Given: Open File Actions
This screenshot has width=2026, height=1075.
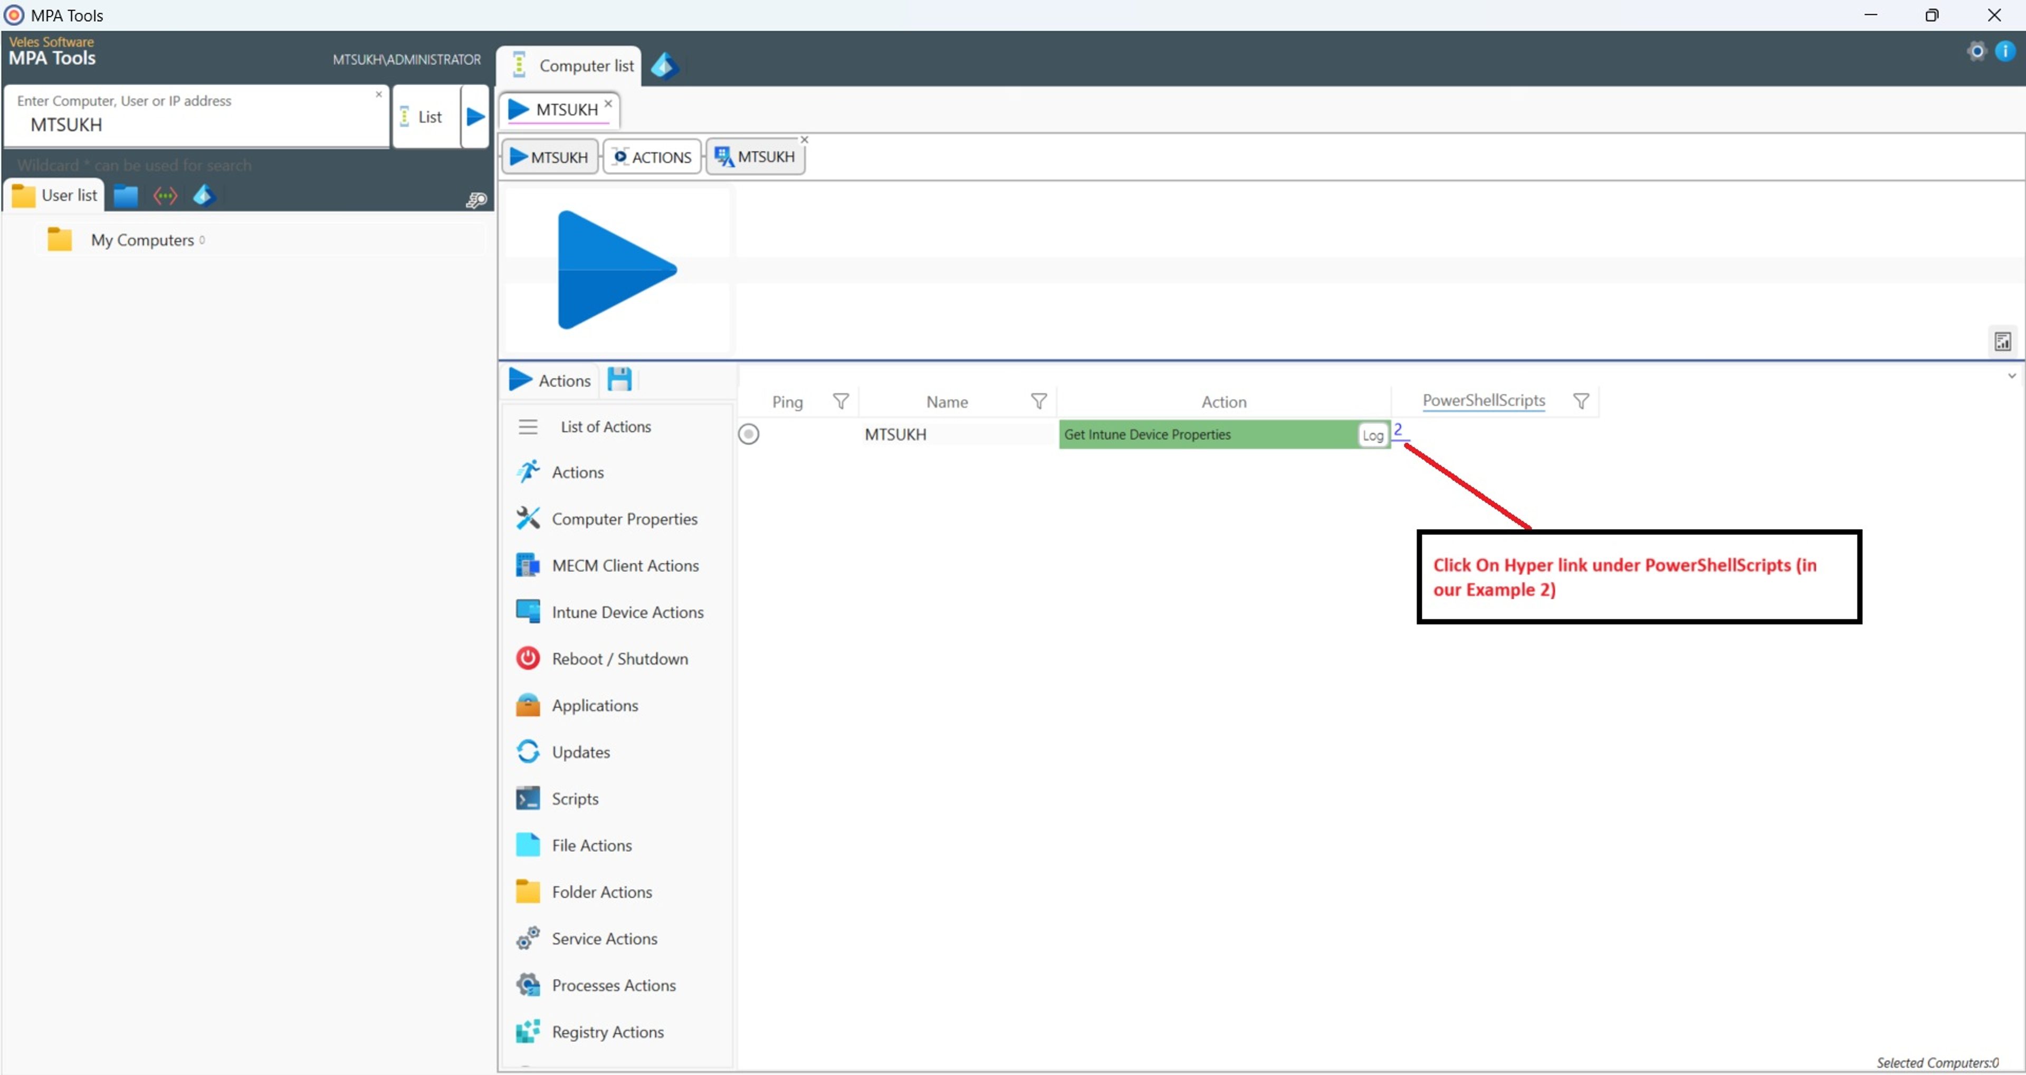Looking at the screenshot, I should point(574,846).
